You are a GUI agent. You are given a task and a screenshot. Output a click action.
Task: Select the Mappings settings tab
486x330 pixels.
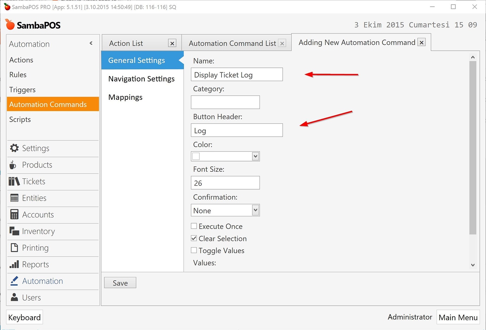(125, 97)
